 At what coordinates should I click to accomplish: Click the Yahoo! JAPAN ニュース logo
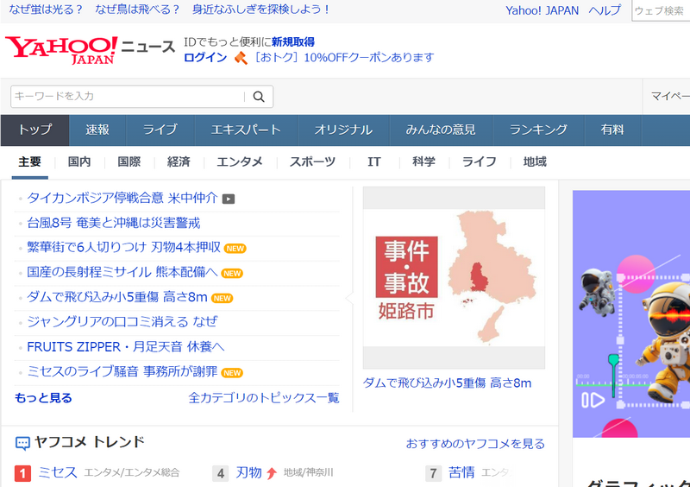click(91, 50)
